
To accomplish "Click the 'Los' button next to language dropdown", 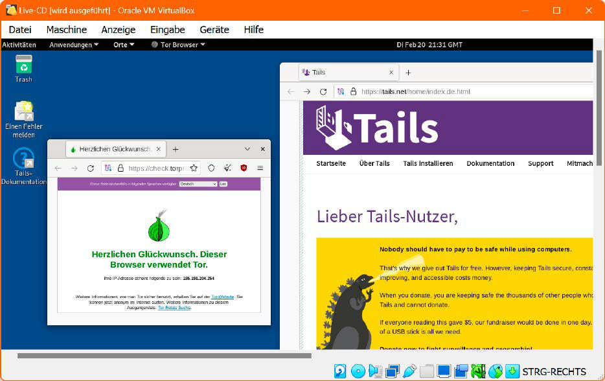I will click(223, 184).
